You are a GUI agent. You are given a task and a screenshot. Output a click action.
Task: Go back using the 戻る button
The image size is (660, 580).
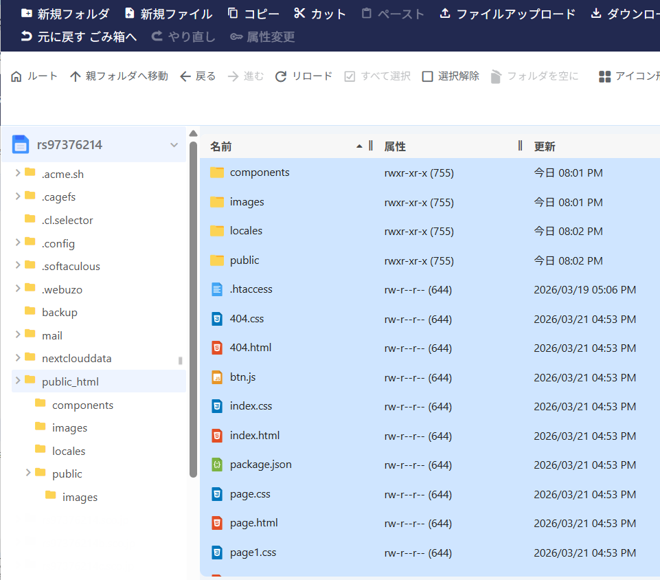(x=197, y=76)
